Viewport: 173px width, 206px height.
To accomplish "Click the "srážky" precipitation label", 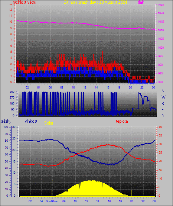I will [6, 121].
